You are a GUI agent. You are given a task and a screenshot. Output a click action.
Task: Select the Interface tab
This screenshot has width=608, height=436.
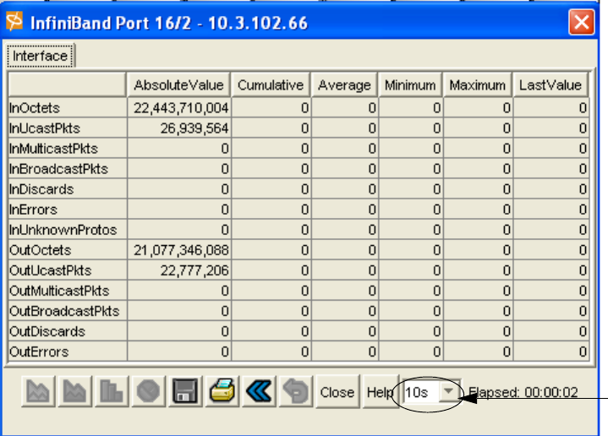[x=41, y=57]
